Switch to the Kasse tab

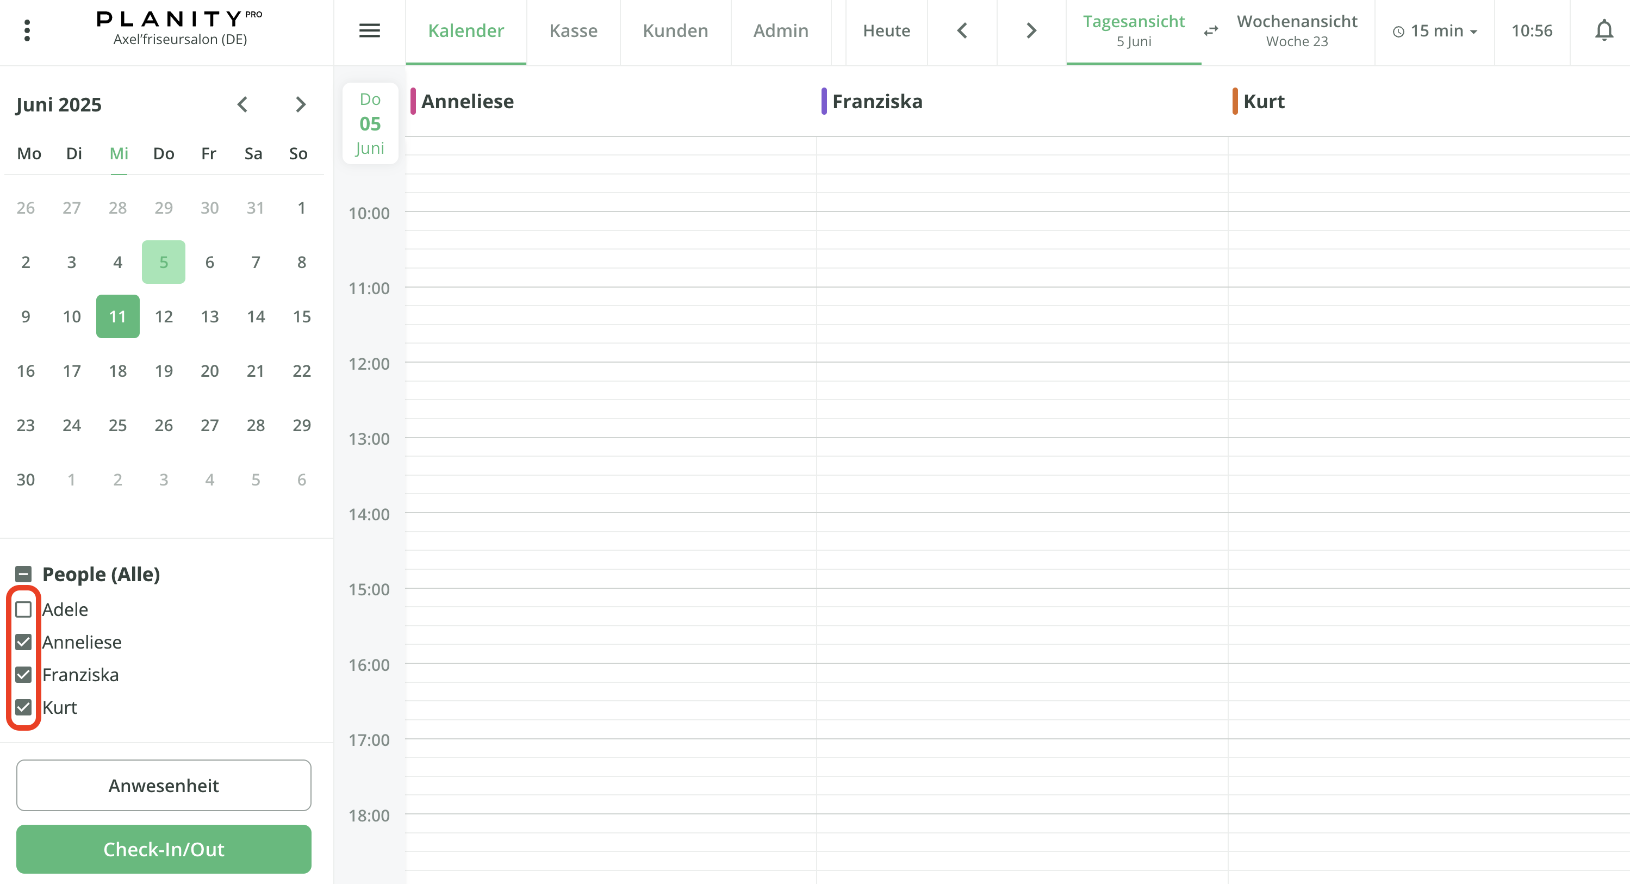coord(573,30)
